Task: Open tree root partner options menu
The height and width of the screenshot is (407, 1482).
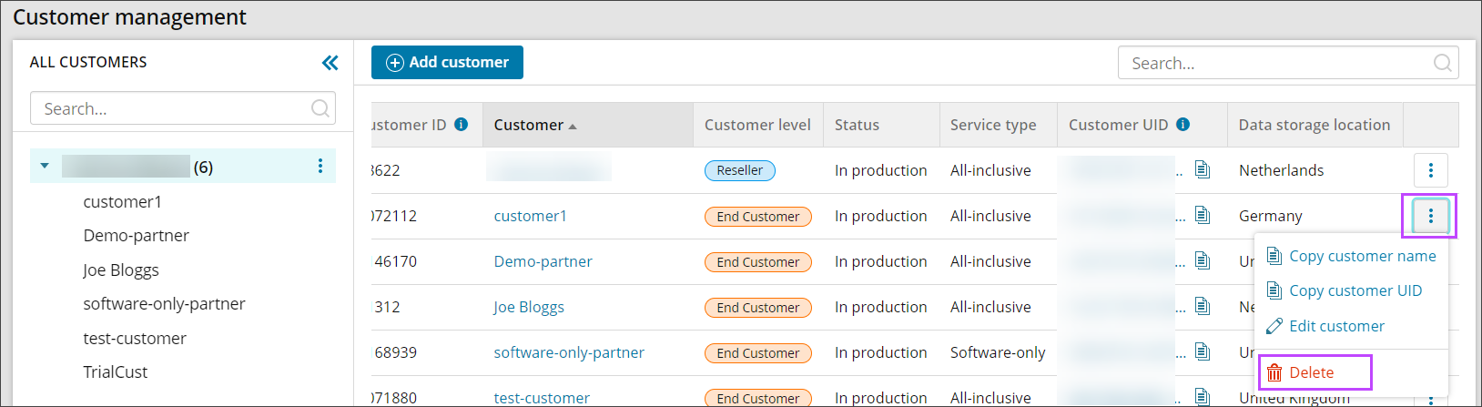Action: 320,166
